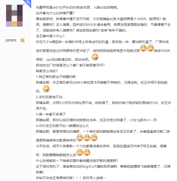Click laughing emoji right before 换成1650ti
This screenshot has width=177, height=181.
[x=150, y=48]
